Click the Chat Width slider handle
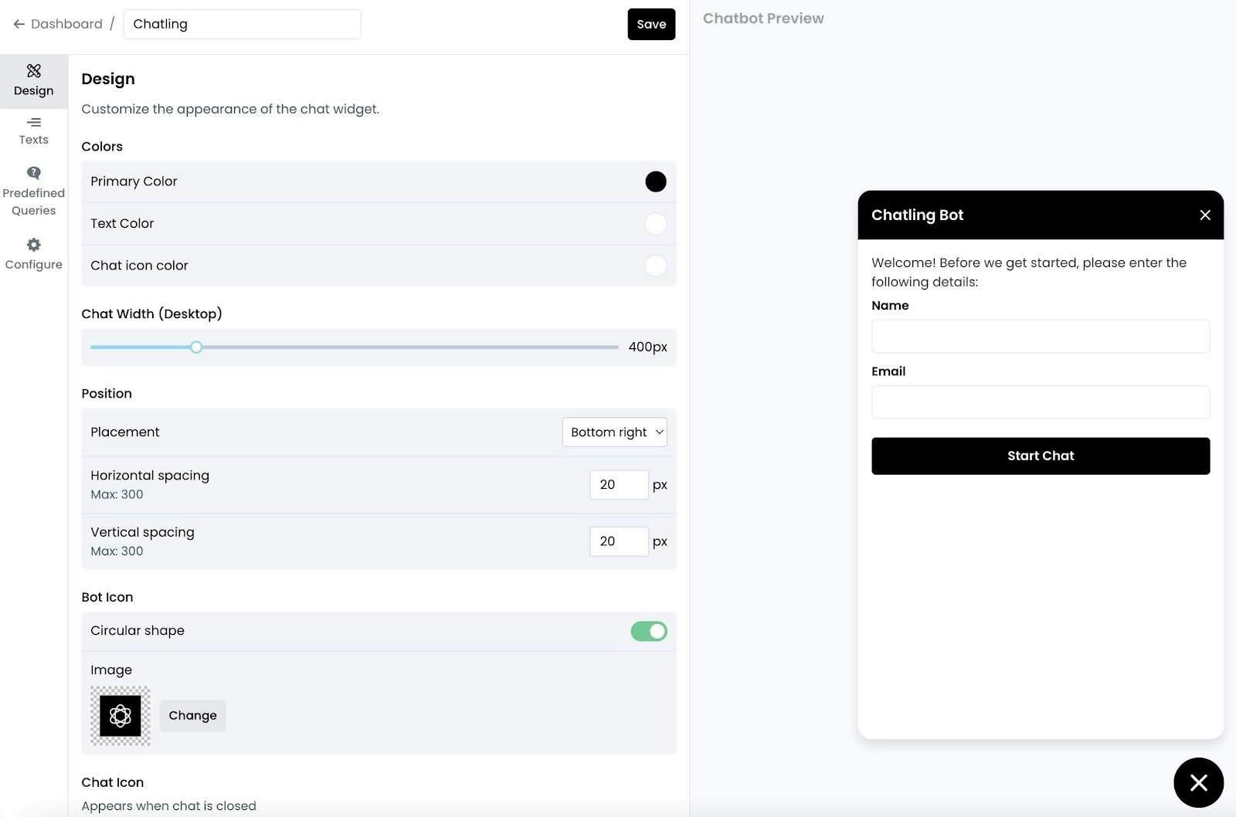Viewport: 1236px width, 817px height. (x=196, y=347)
